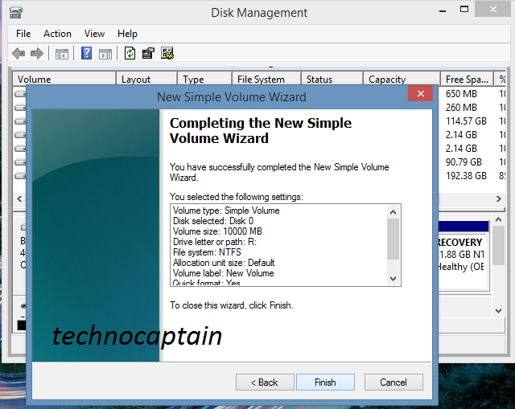The height and width of the screenshot is (409, 515).
Task: Sort by the Capacity column header
Action: click(402, 79)
